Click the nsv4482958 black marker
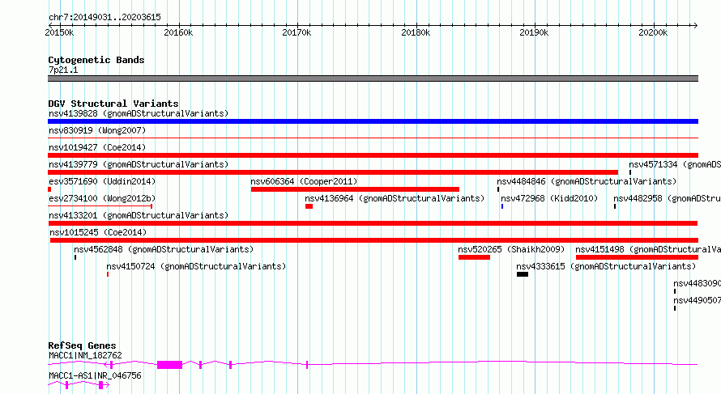 tap(615, 206)
